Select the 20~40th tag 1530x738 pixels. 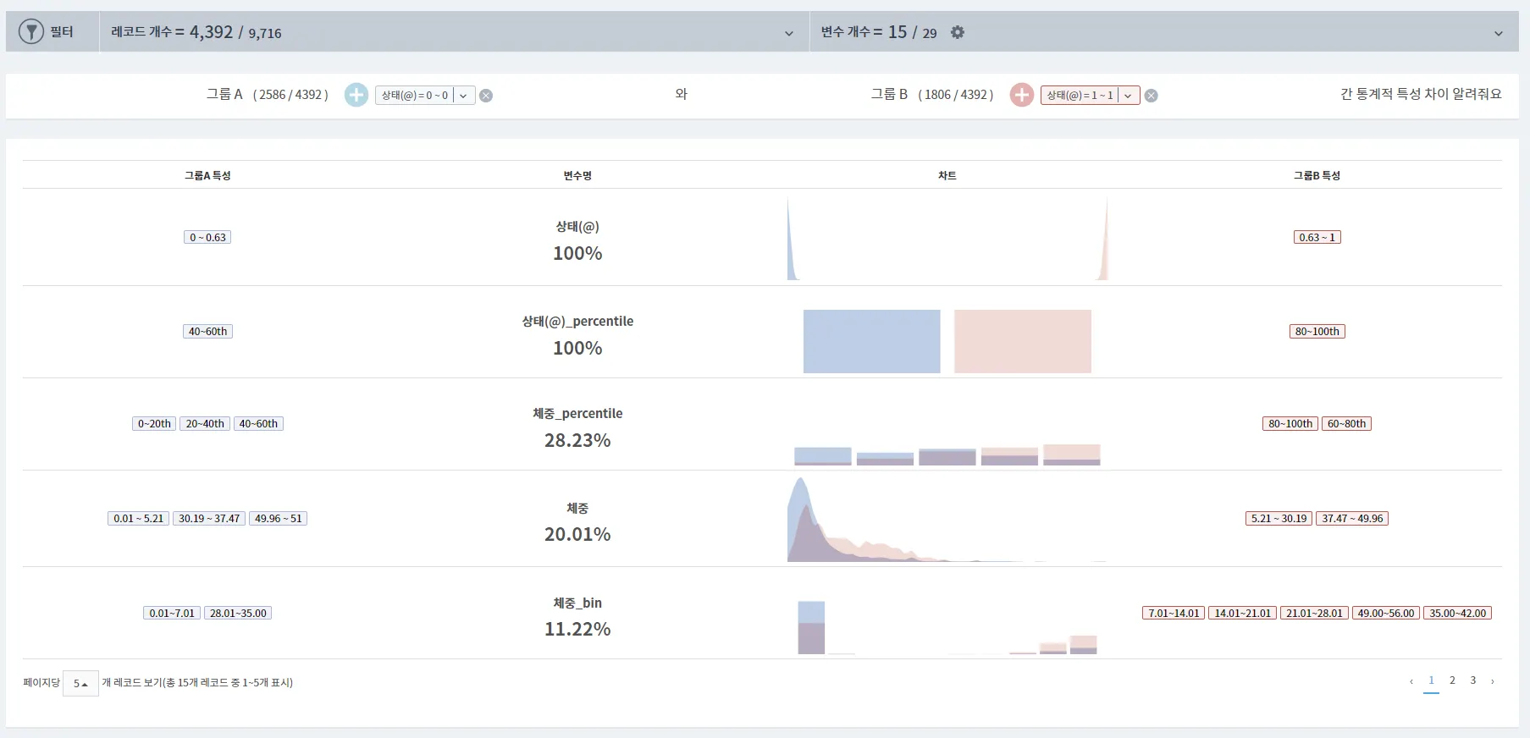click(205, 423)
